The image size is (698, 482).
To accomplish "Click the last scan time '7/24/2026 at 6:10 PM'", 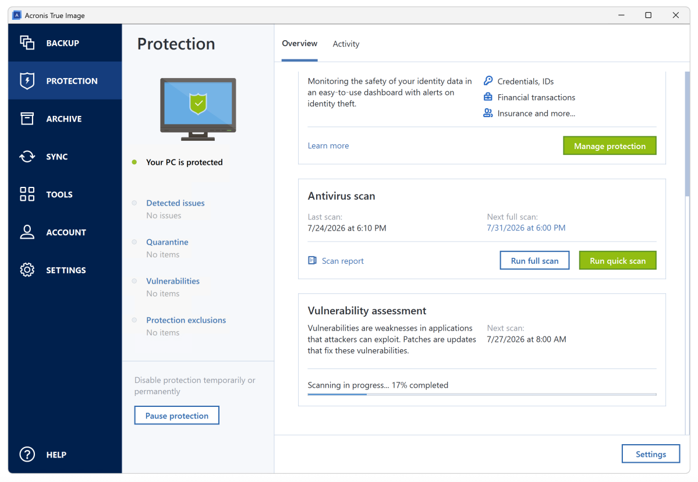I will coord(347,228).
